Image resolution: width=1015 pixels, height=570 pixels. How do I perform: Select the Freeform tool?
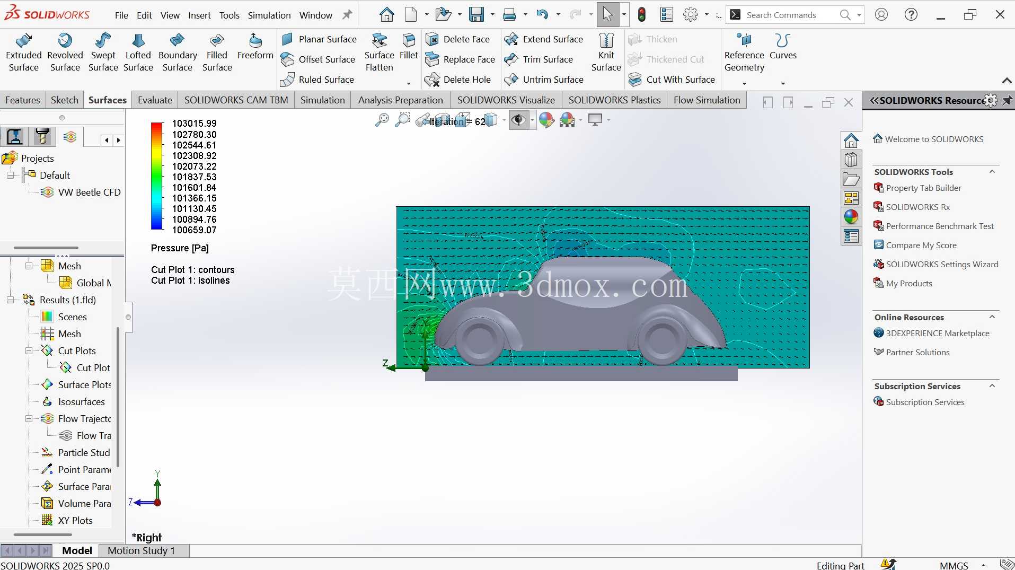click(255, 47)
